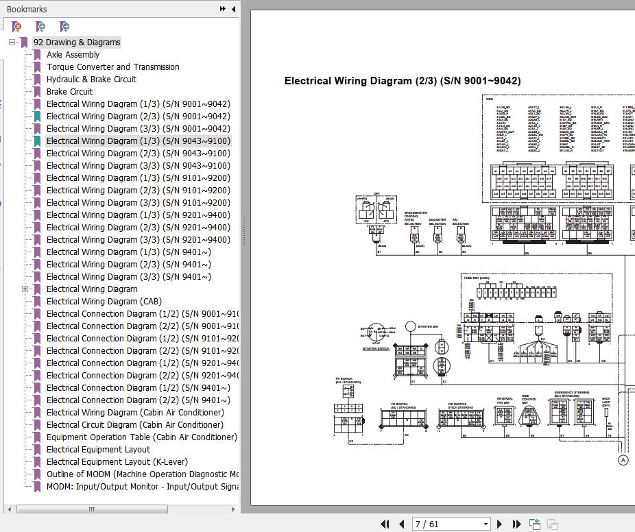This screenshot has width=635, height=532.
Task: Go to the first page
Action: [x=385, y=524]
